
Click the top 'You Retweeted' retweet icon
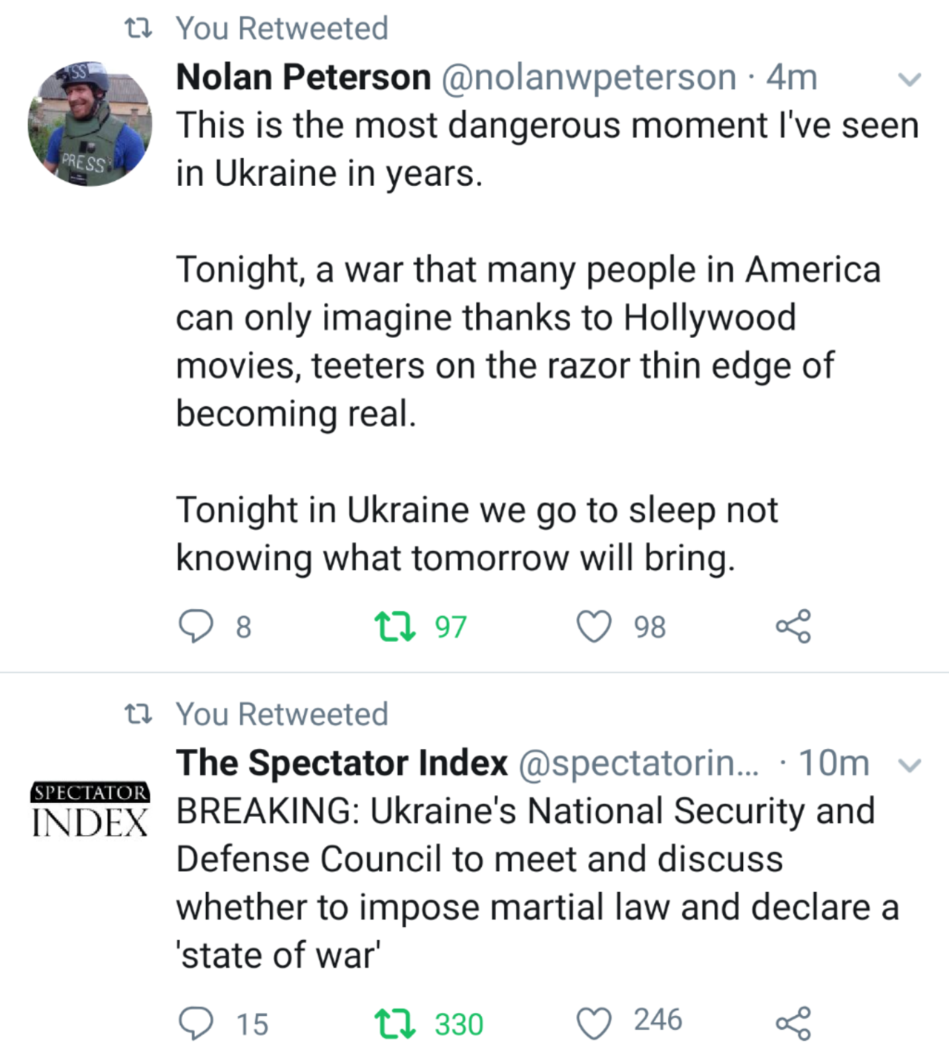click(138, 29)
